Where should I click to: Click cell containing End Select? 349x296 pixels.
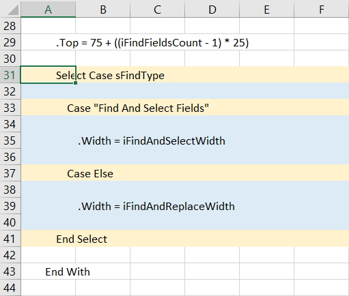point(48,239)
